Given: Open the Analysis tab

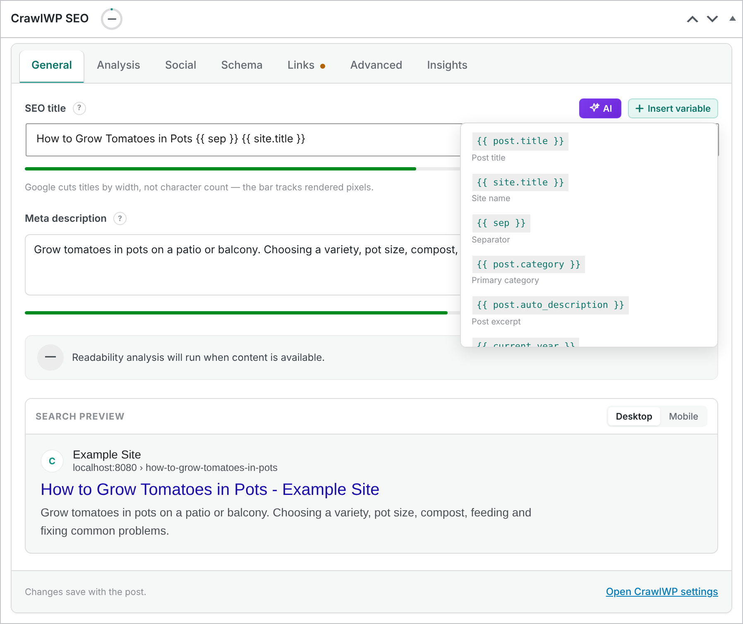Looking at the screenshot, I should point(118,65).
